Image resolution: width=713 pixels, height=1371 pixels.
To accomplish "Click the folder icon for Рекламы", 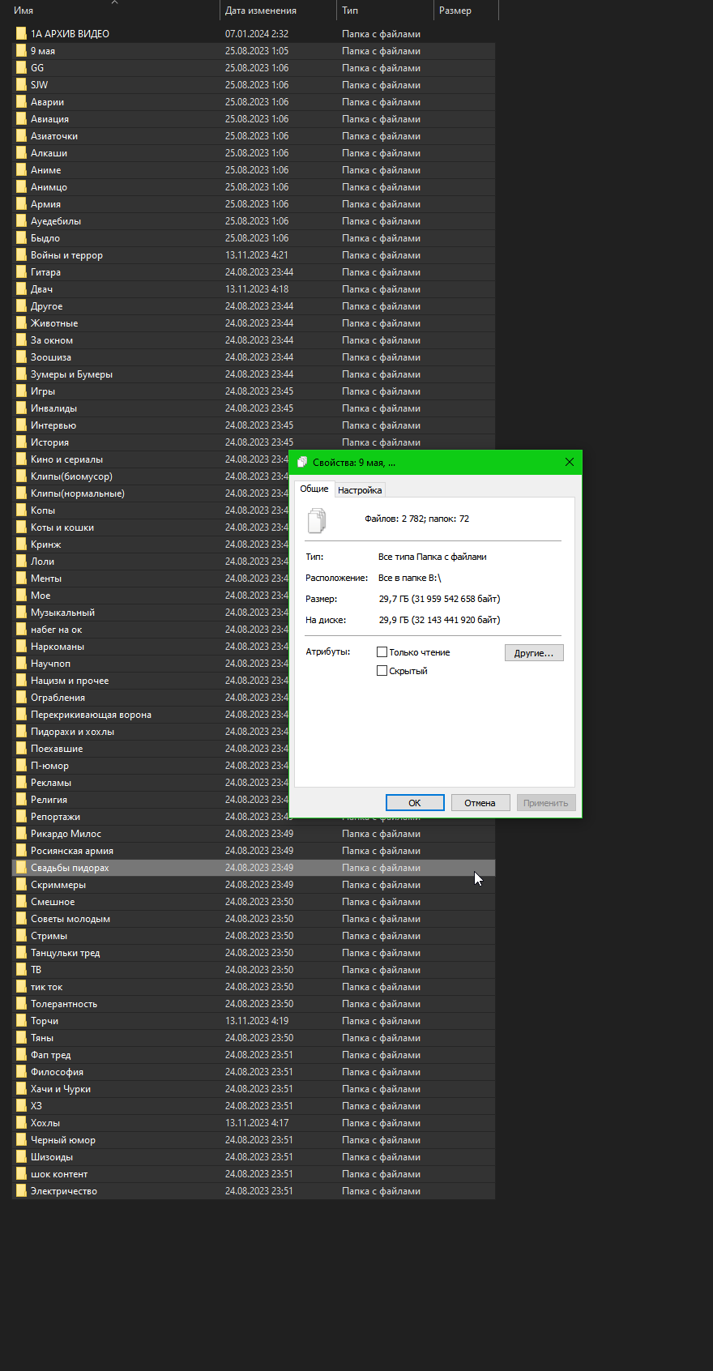I will click(x=21, y=783).
